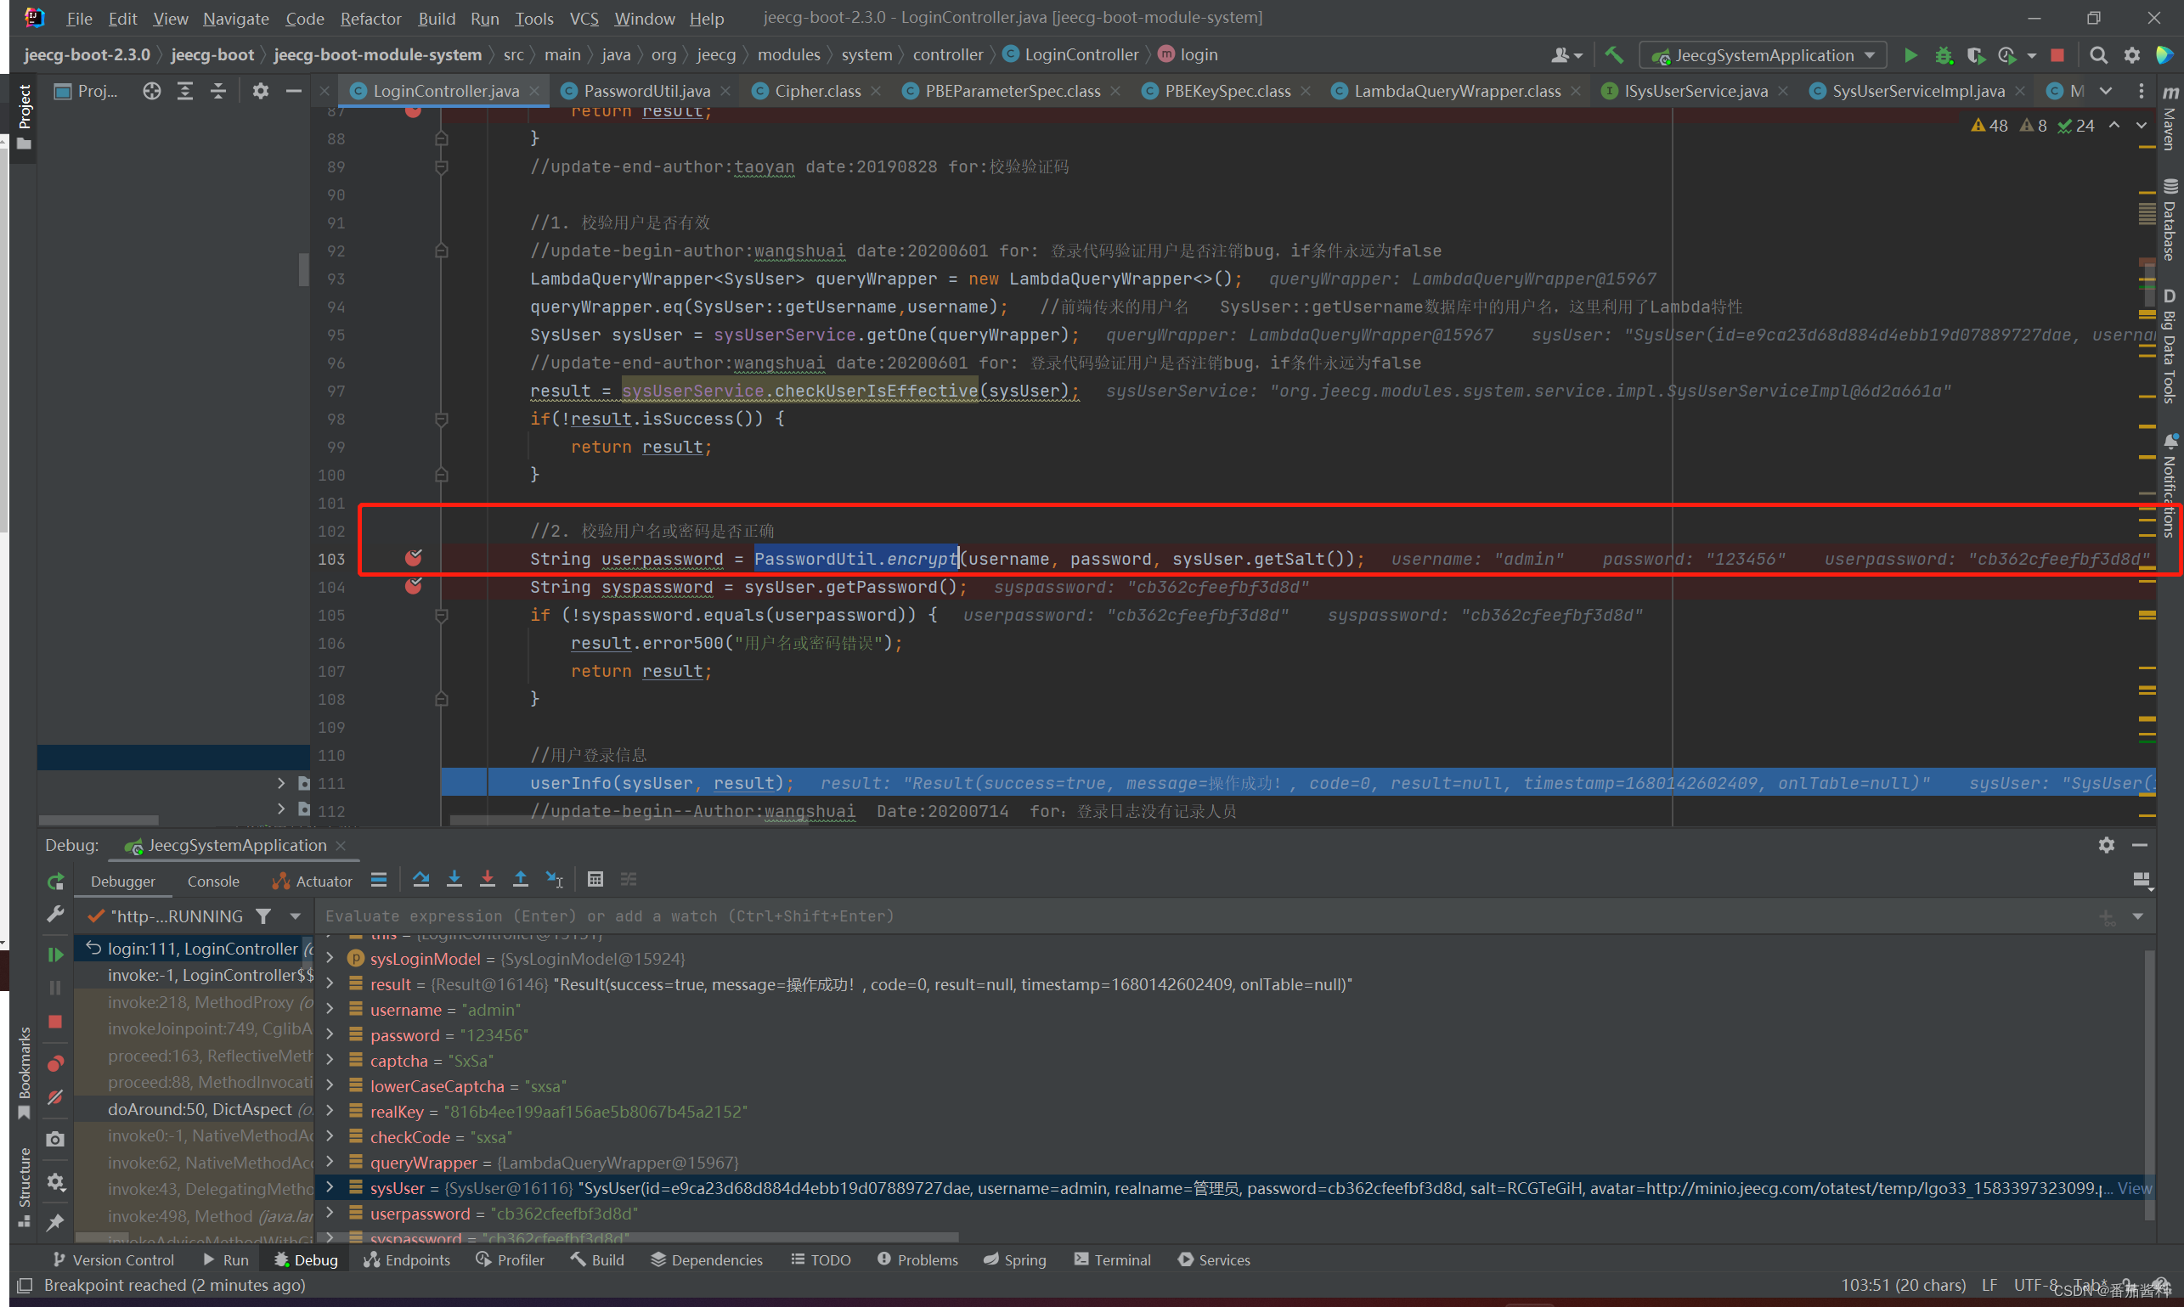Click the PasswordUtil.java editor tab

pyautogui.click(x=641, y=90)
